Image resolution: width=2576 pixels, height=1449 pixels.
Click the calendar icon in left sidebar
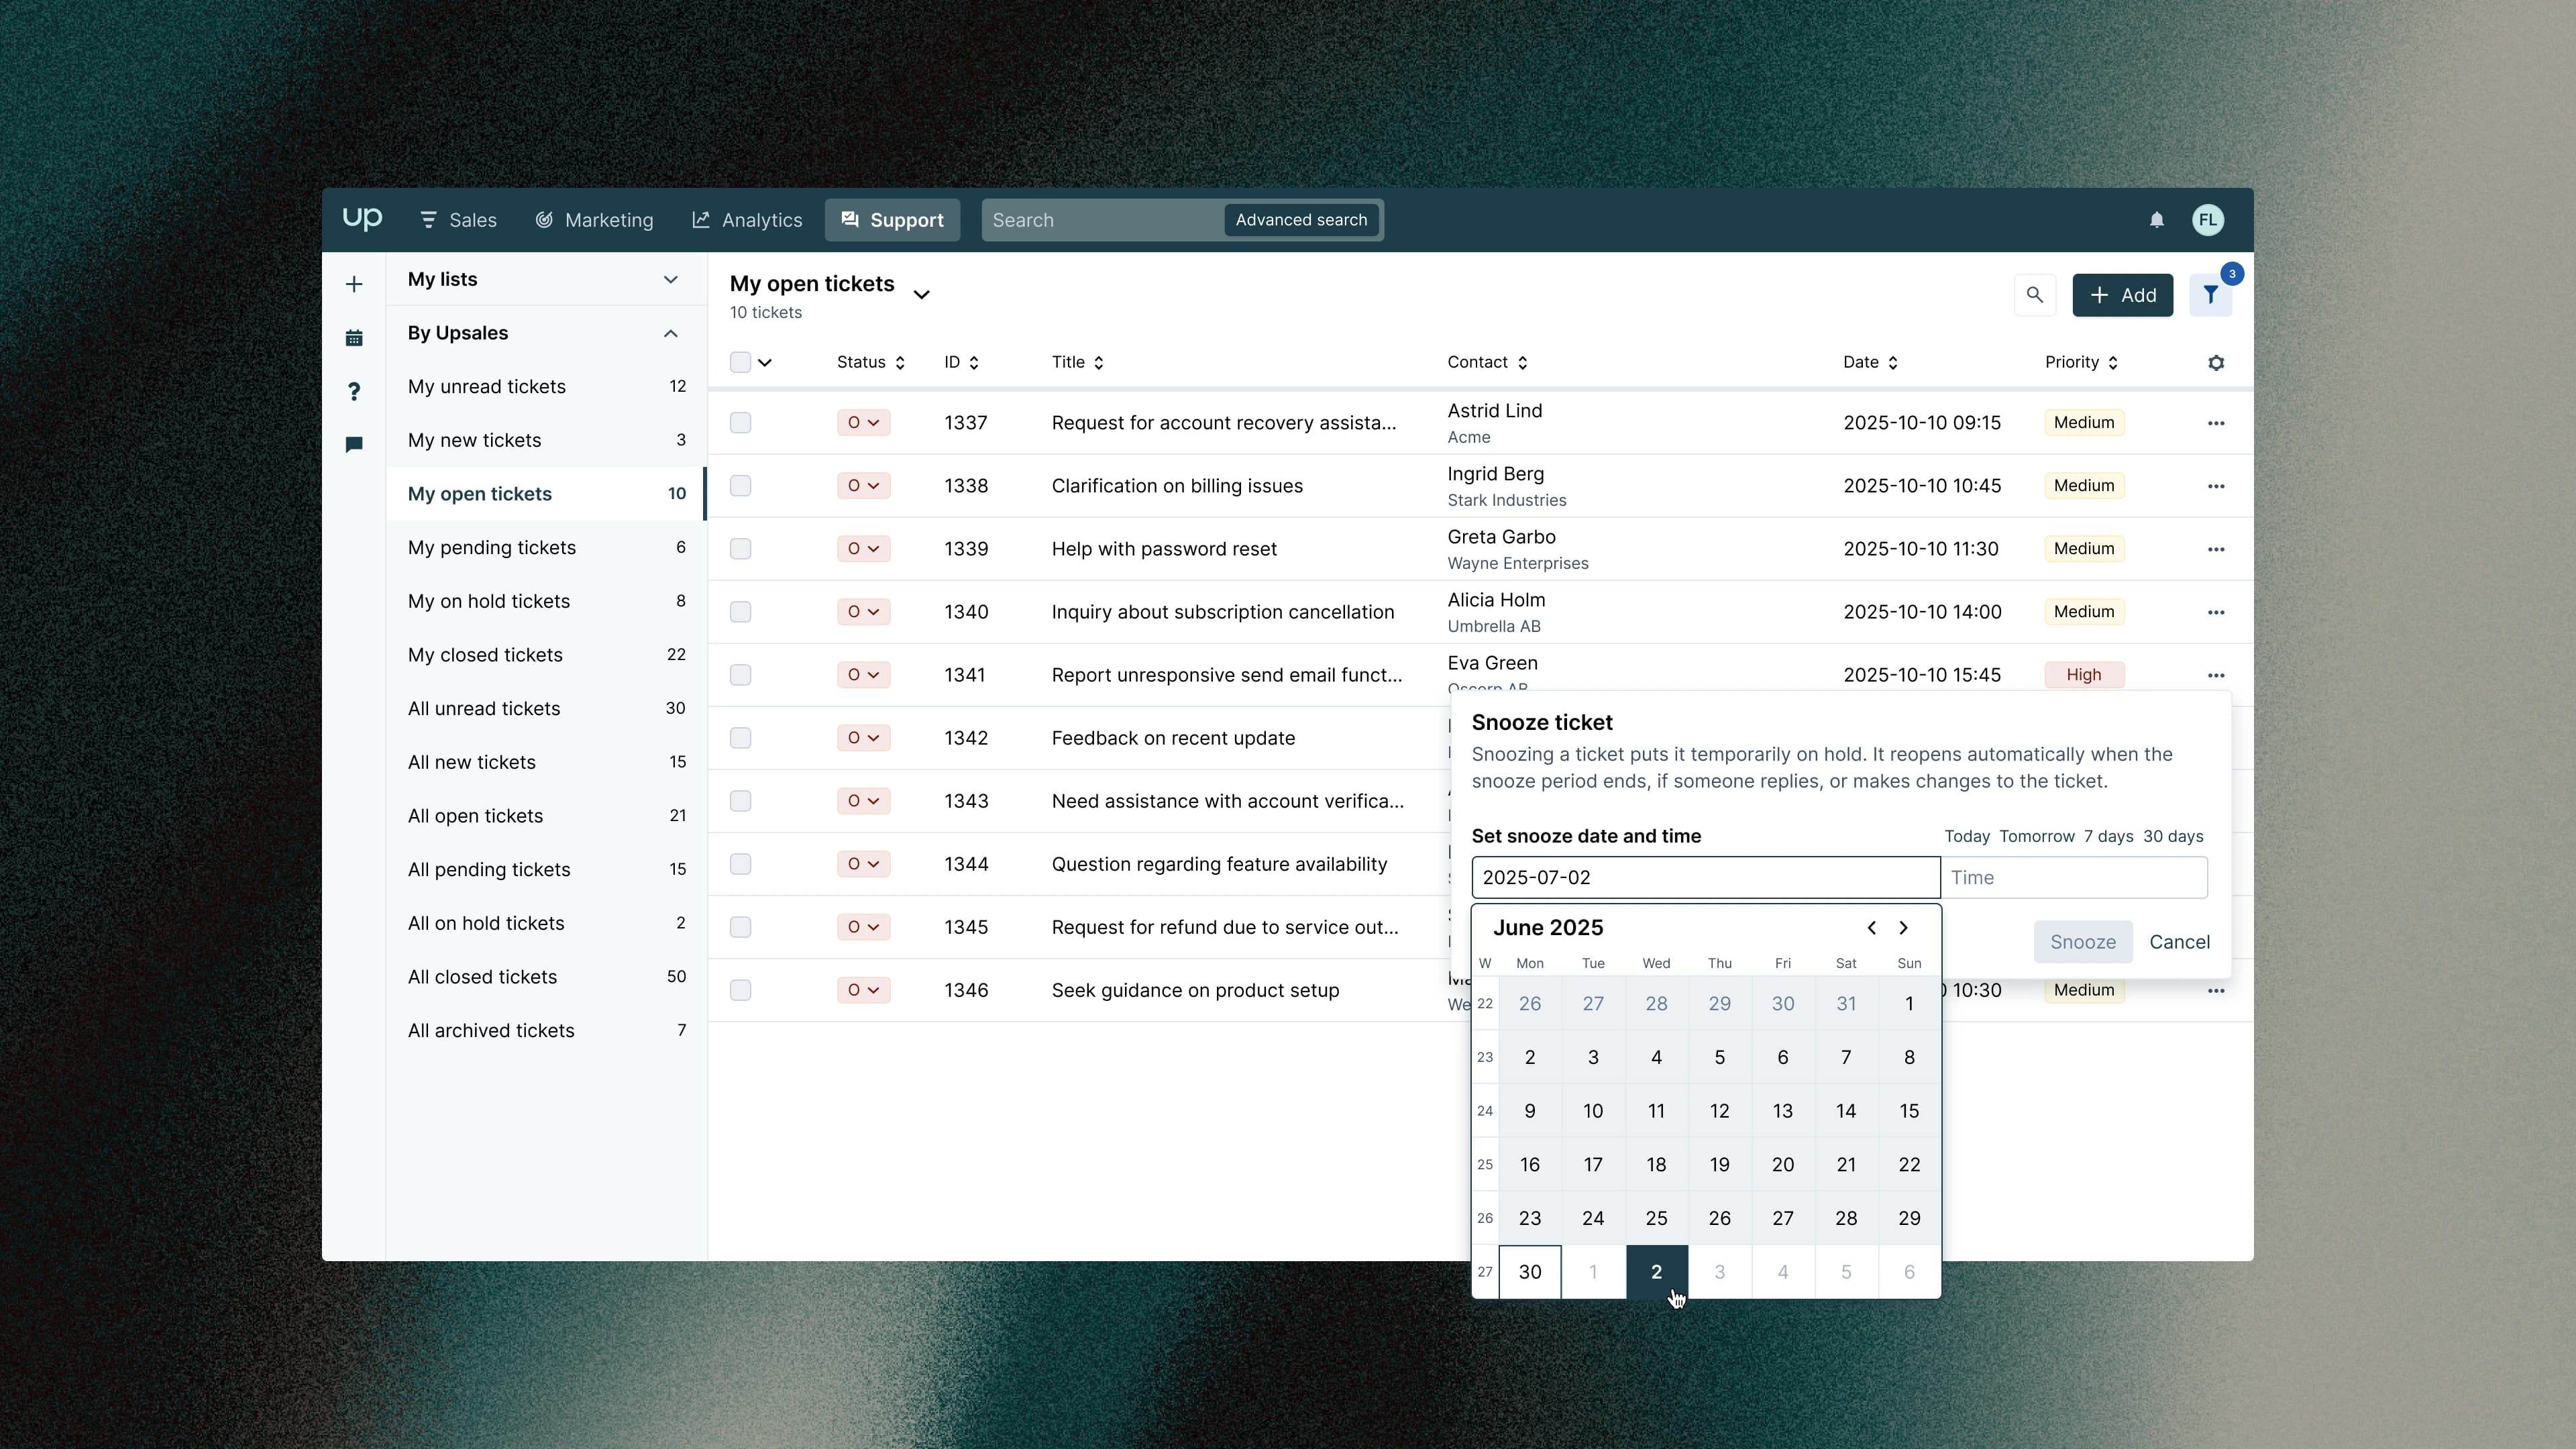pos(354,338)
